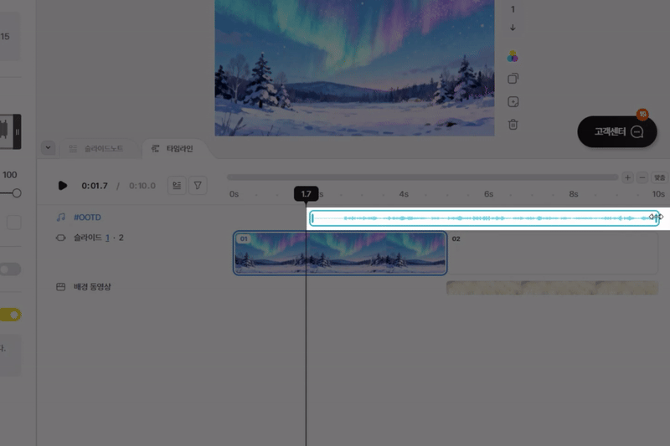
Task: Zoom in timeline with plus button
Action: (x=626, y=177)
